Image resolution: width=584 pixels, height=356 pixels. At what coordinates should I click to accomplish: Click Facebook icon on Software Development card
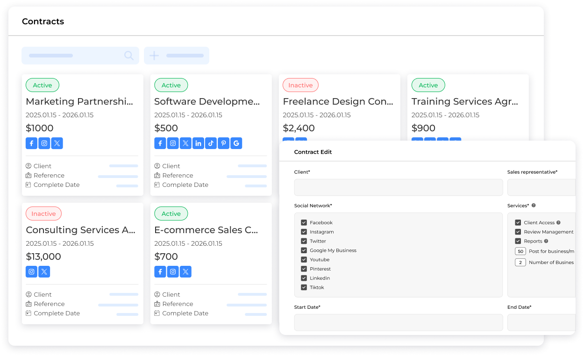click(160, 143)
